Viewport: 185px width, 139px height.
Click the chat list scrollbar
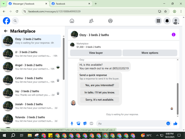(64, 59)
